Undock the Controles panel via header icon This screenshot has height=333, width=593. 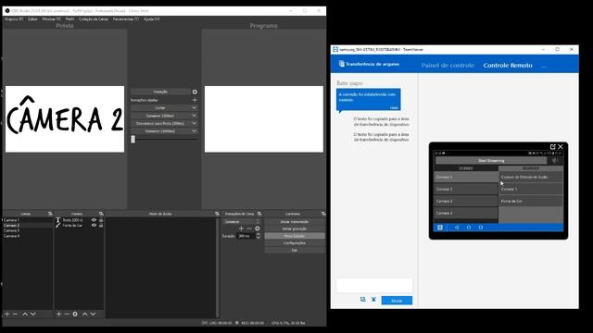coord(323,214)
